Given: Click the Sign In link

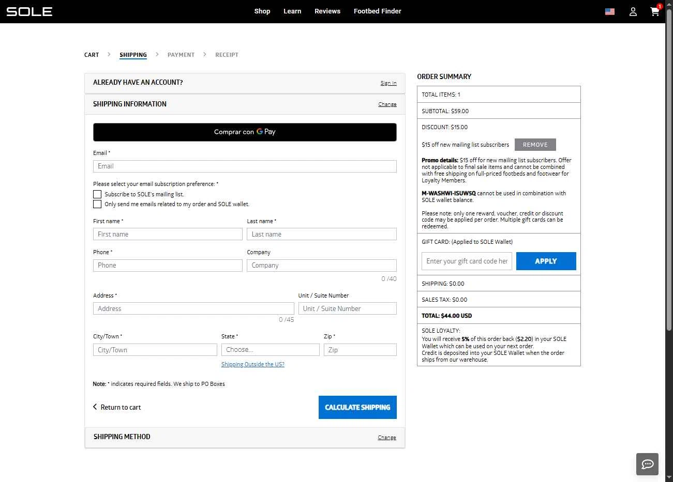Looking at the screenshot, I should (388, 83).
